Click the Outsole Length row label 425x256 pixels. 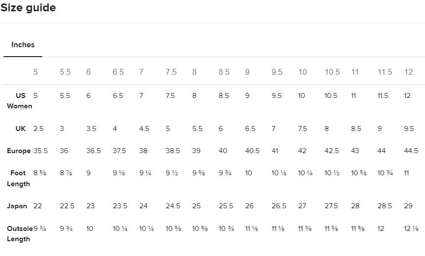pyautogui.click(x=20, y=234)
